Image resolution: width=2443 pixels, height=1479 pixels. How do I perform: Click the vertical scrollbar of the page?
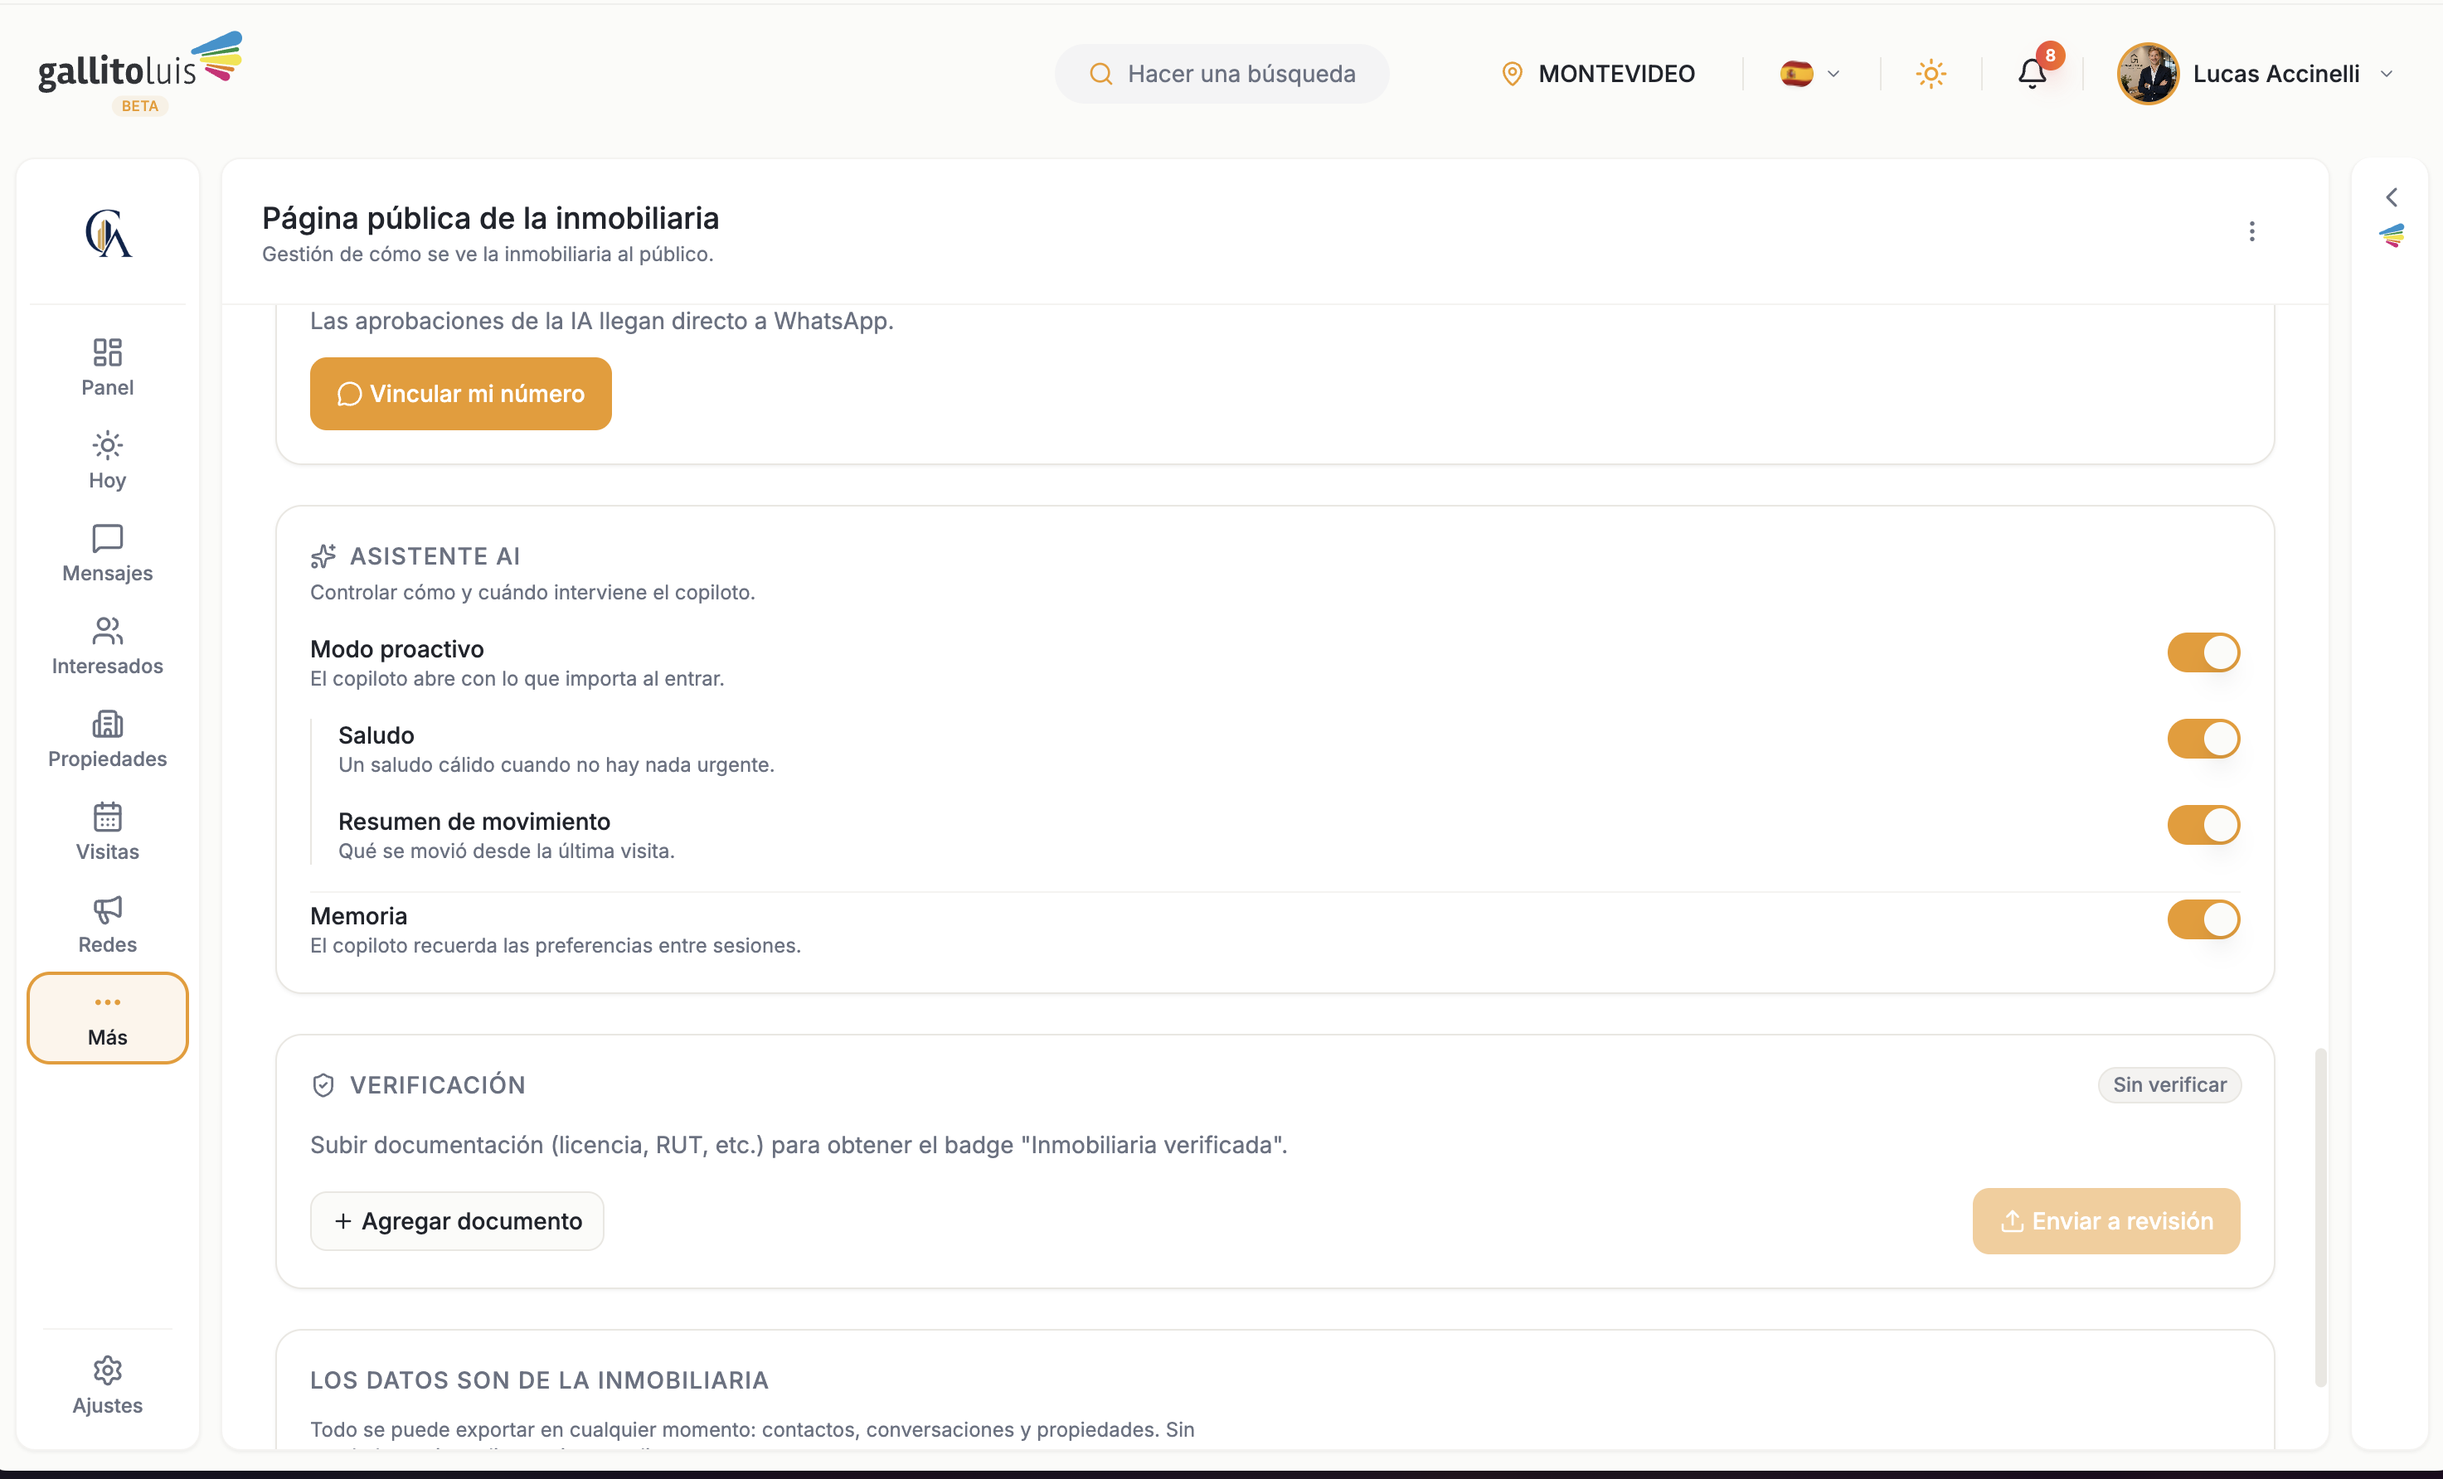coord(2320,1217)
